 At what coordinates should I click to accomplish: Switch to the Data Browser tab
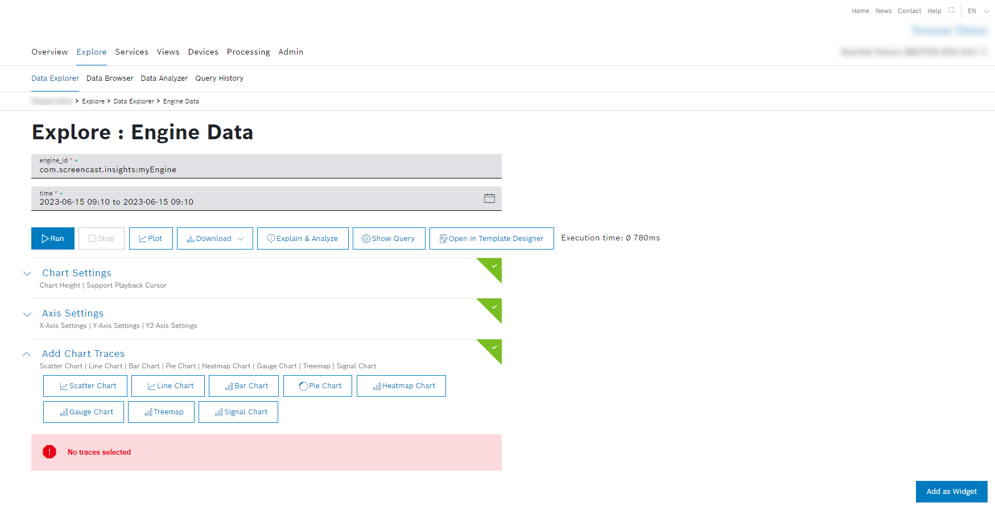tap(110, 78)
